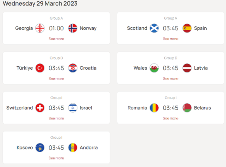Image resolution: width=226 pixels, height=167 pixels.
Task: Select the Wales flag icon
Action: [154, 68]
